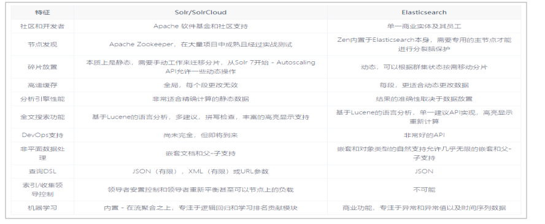This screenshot has height=224, width=545.
Task: Click the 'Elasticsearch' column header
Action: point(424,12)
